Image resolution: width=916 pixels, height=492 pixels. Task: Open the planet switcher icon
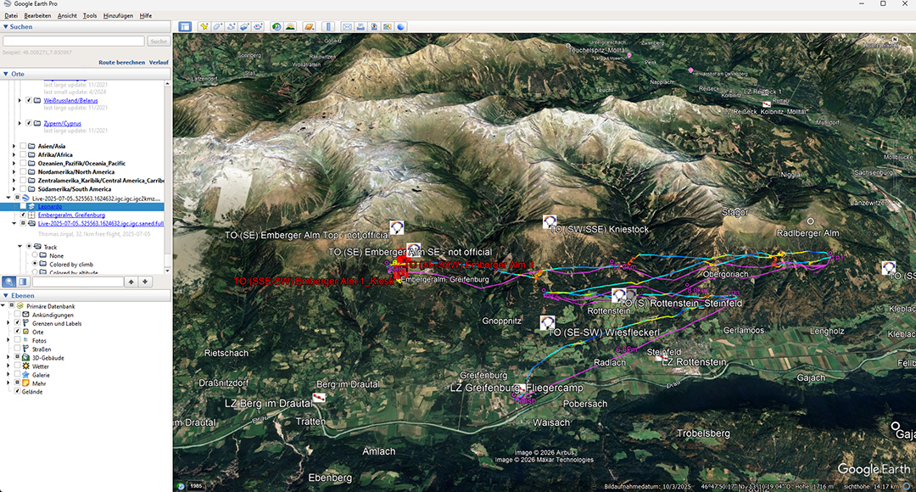[309, 27]
